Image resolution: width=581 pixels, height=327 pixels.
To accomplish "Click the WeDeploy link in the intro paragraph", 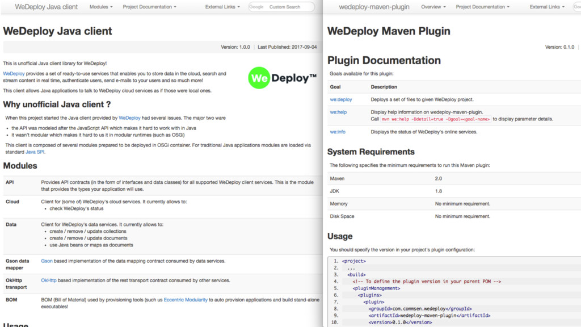I will (14, 74).
